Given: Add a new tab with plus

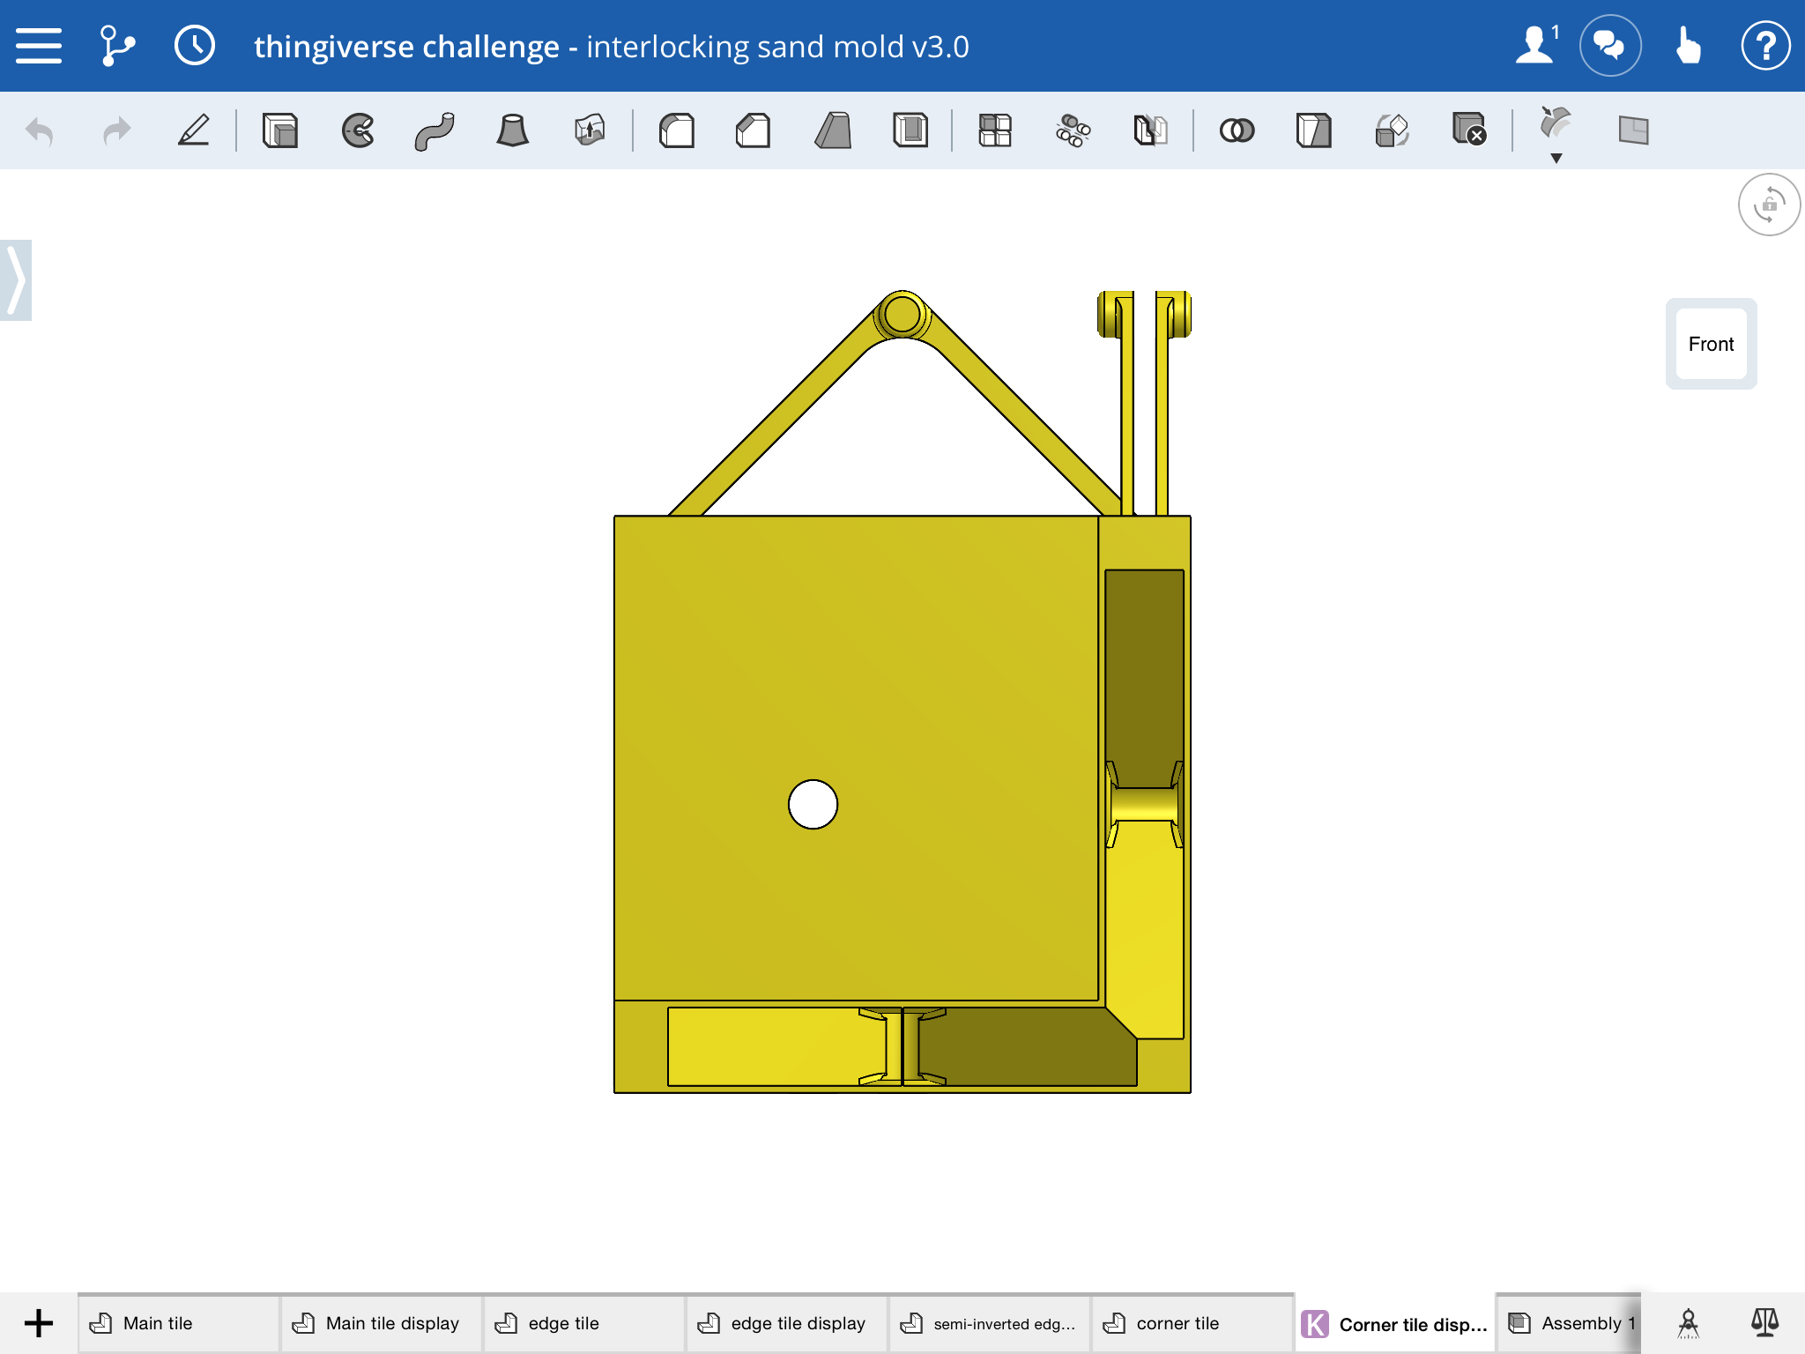Looking at the screenshot, I should [x=39, y=1323].
